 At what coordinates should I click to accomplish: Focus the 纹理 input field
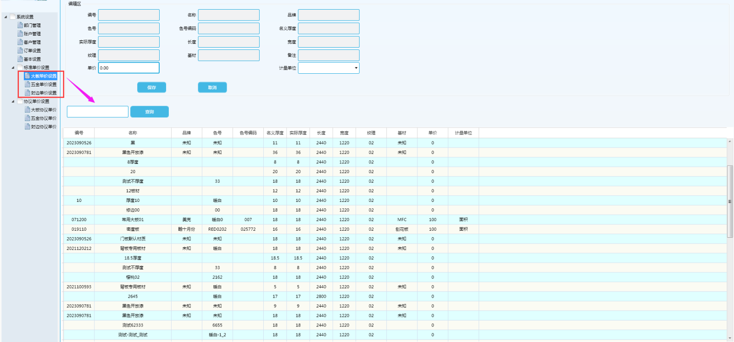129,55
